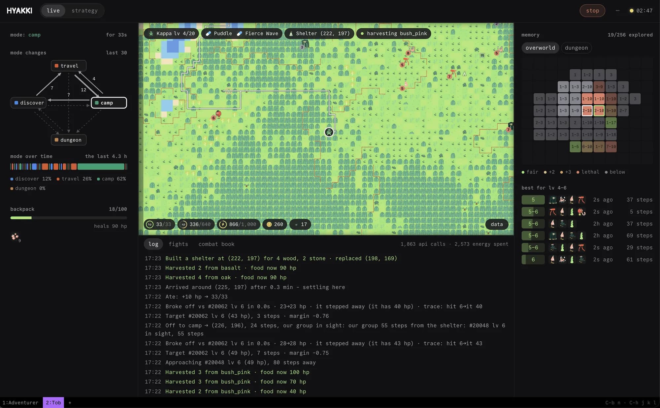Viewport: 660px width, 408px height.
Task: Click the highlighted 2-10 memory cell
Action: 587,110
